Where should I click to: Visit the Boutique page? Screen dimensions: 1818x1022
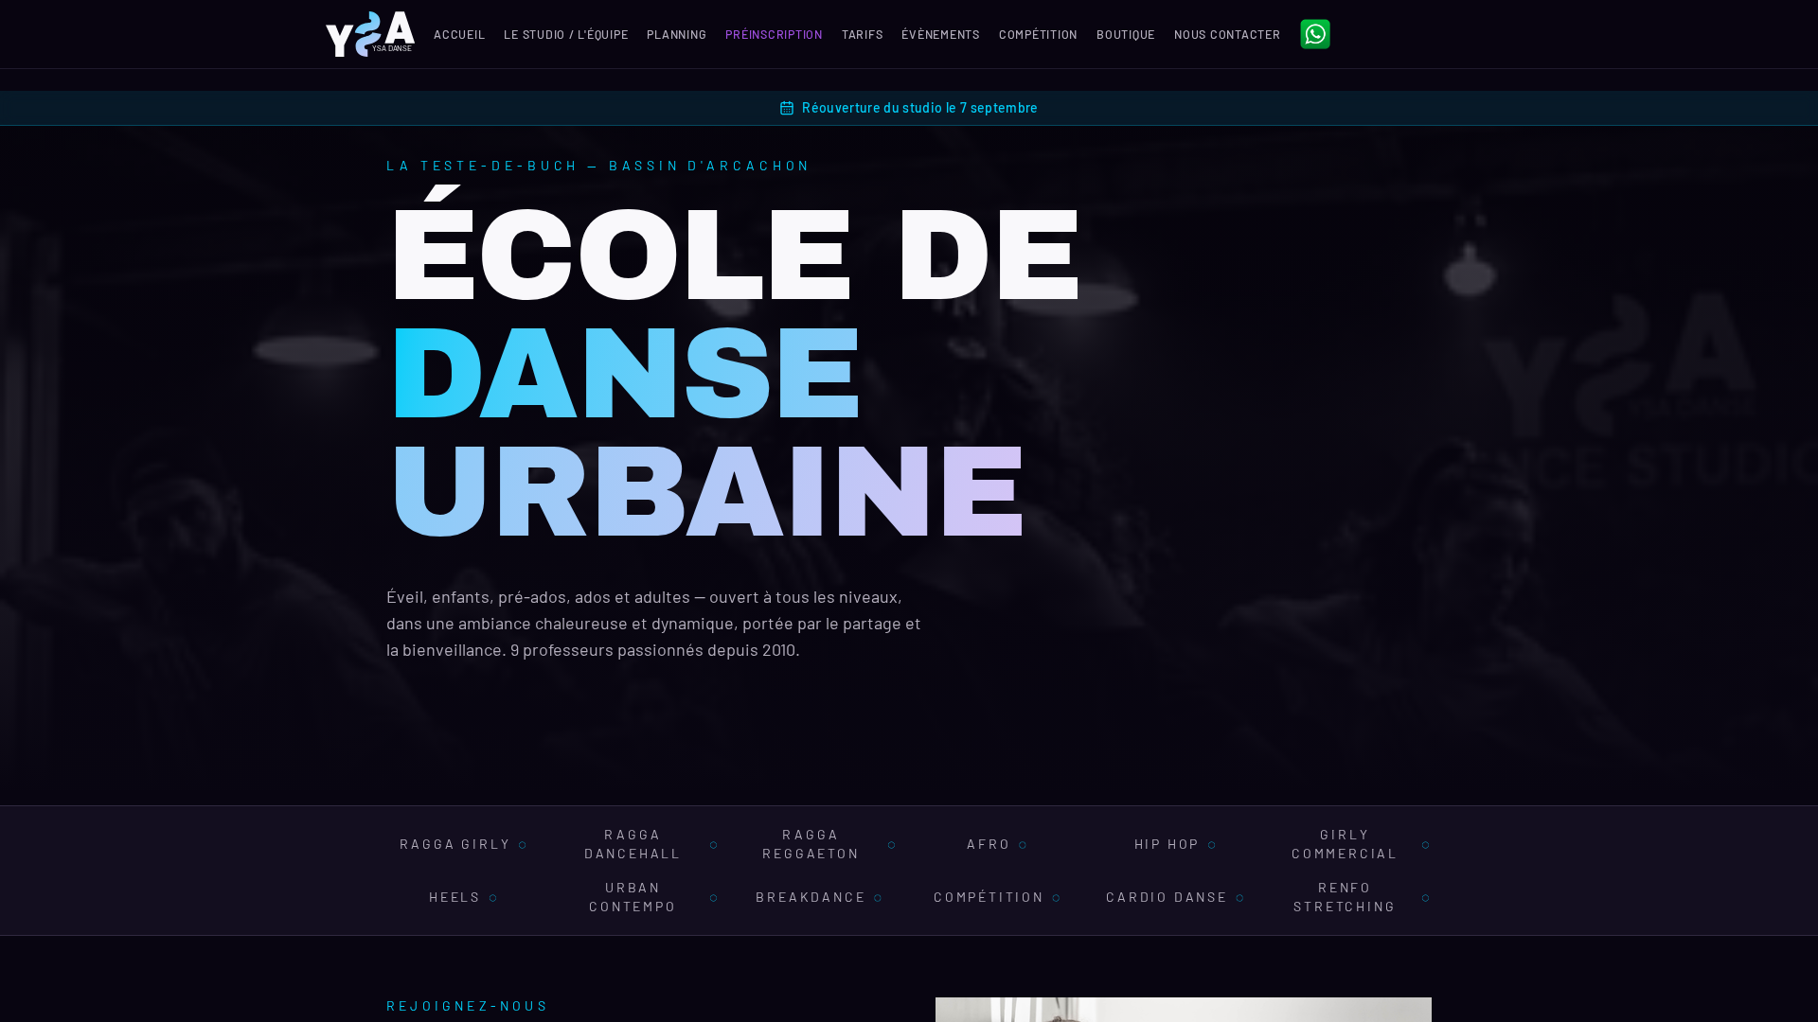[x=1126, y=34]
